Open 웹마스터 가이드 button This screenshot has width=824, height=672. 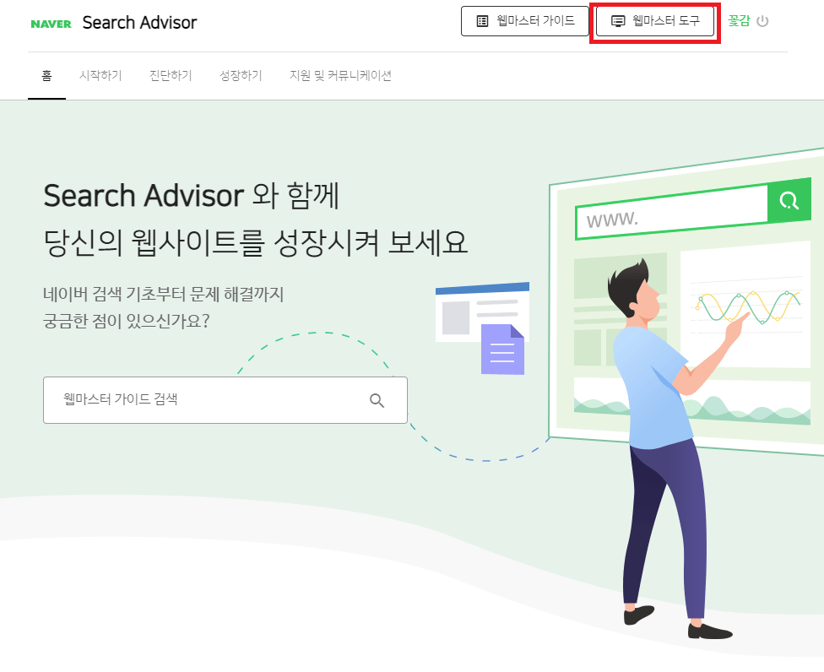(x=525, y=21)
